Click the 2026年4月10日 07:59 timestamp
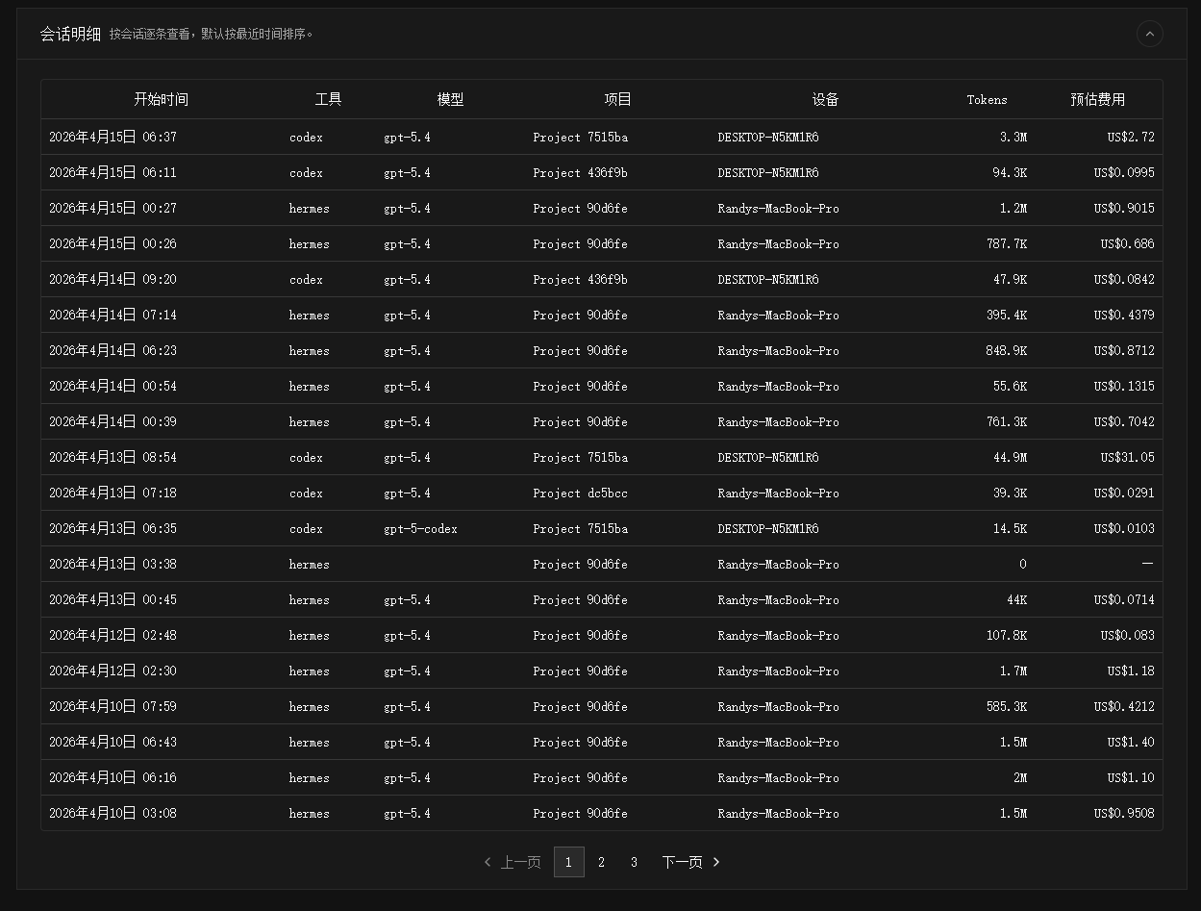 (113, 706)
